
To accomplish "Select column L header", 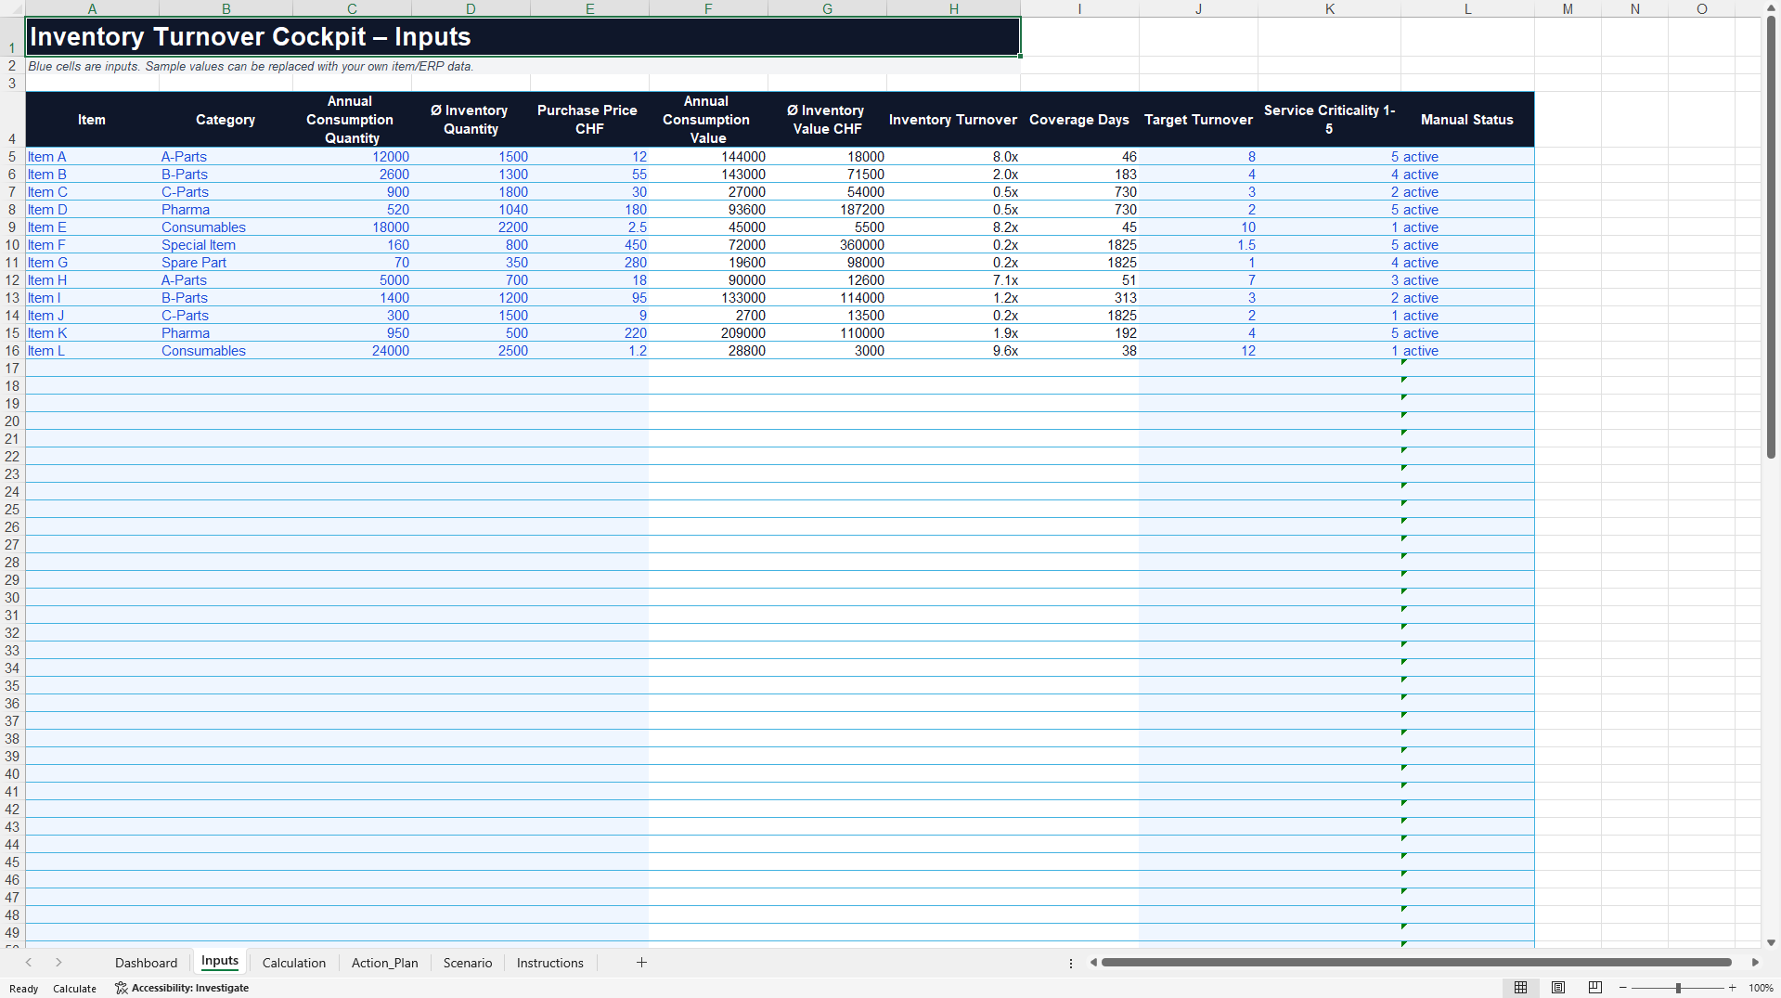I will pos(1467,8).
